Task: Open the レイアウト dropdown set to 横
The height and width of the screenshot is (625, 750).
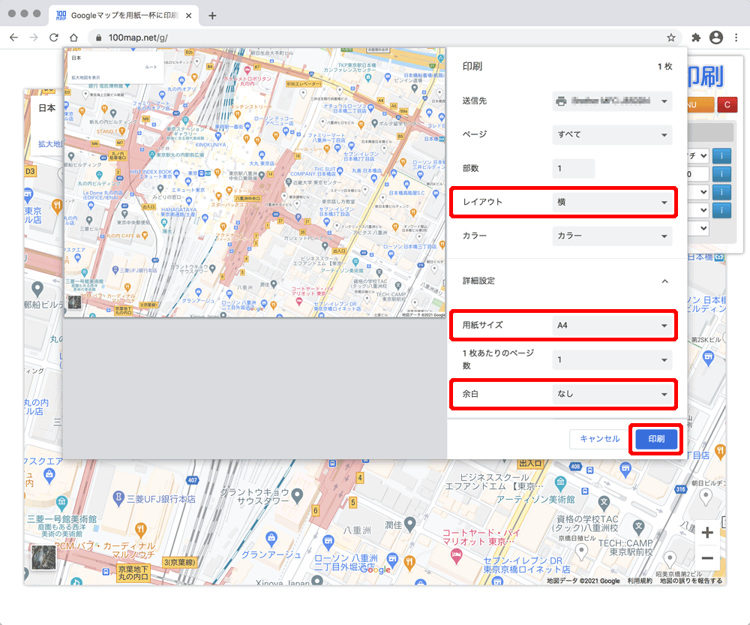Action: pyautogui.click(x=612, y=203)
